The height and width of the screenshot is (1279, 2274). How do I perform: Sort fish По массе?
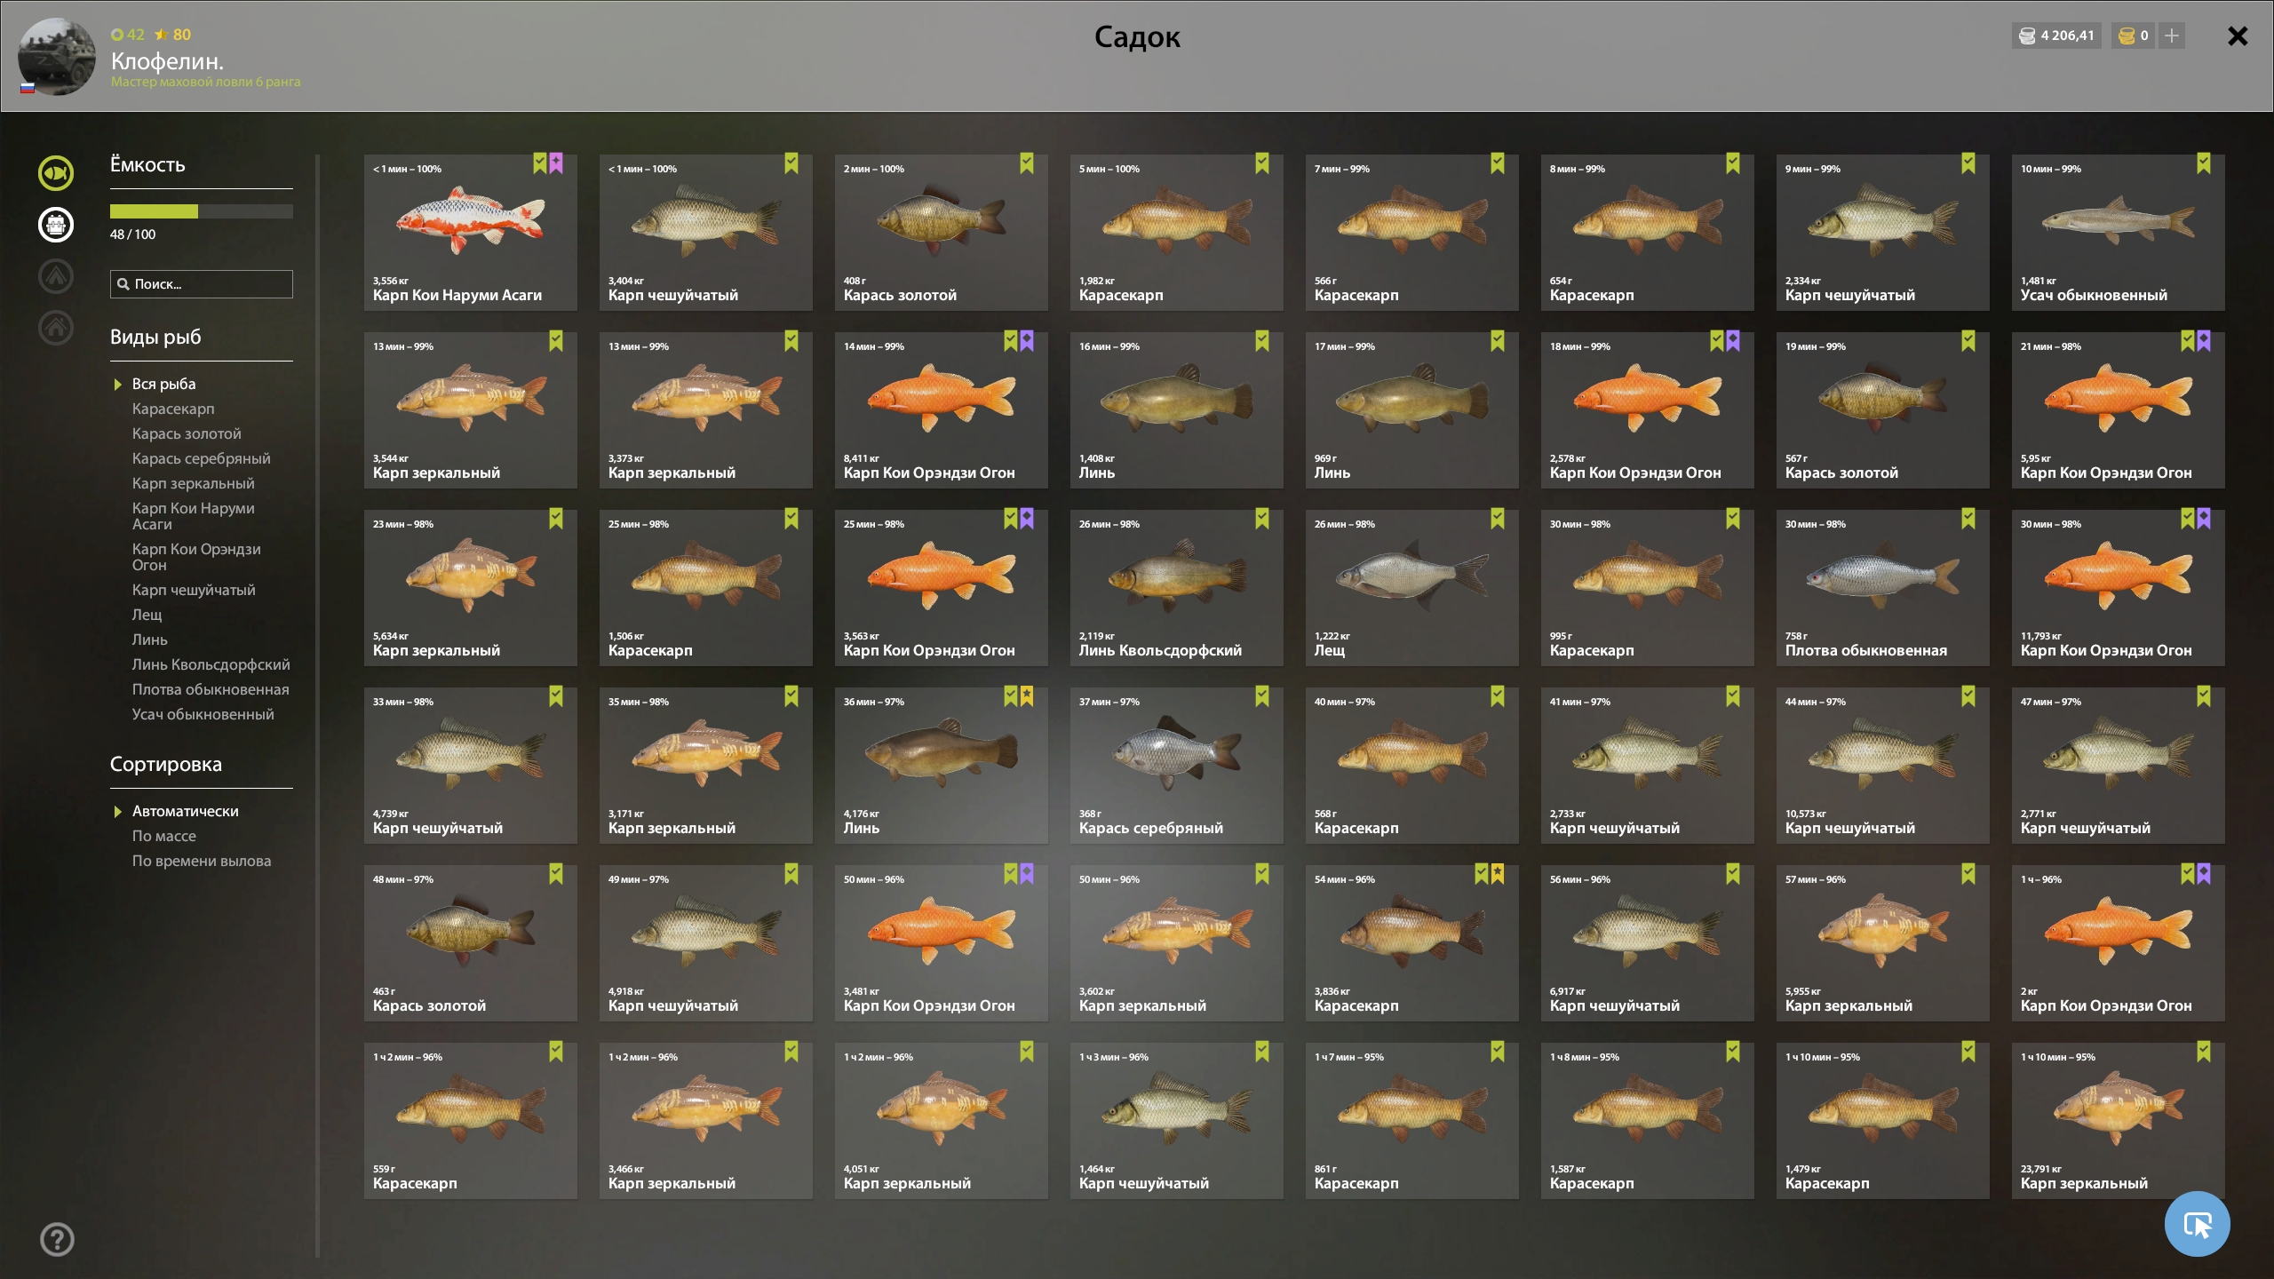(x=164, y=836)
